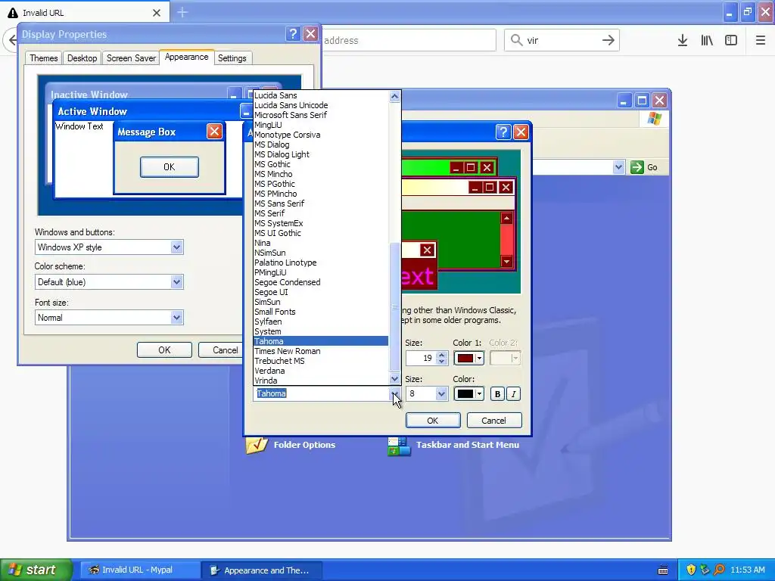Choose Lucida Sans Unicode in font list
The height and width of the screenshot is (581, 775).
click(321, 105)
